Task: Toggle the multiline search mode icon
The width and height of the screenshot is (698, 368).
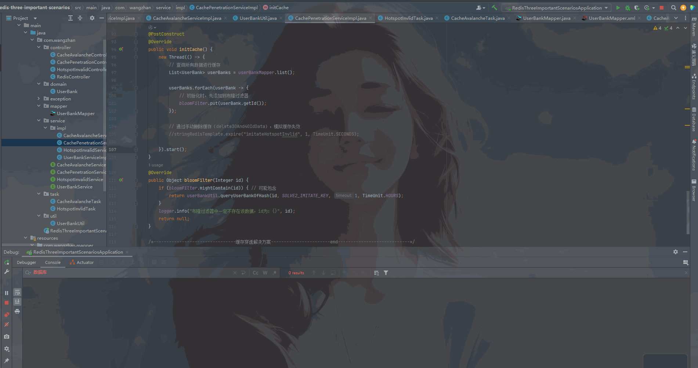Action: pos(243,273)
